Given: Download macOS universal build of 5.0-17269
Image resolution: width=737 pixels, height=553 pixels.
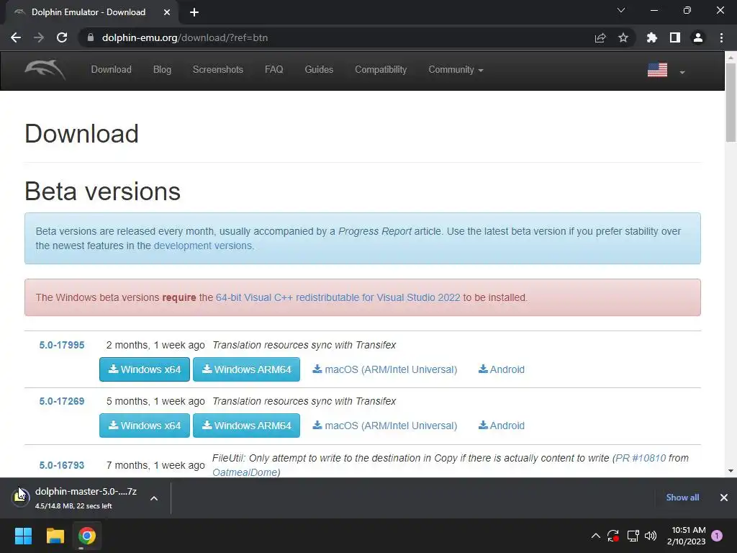Looking at the screenshot, I should [x=385, y=426].
